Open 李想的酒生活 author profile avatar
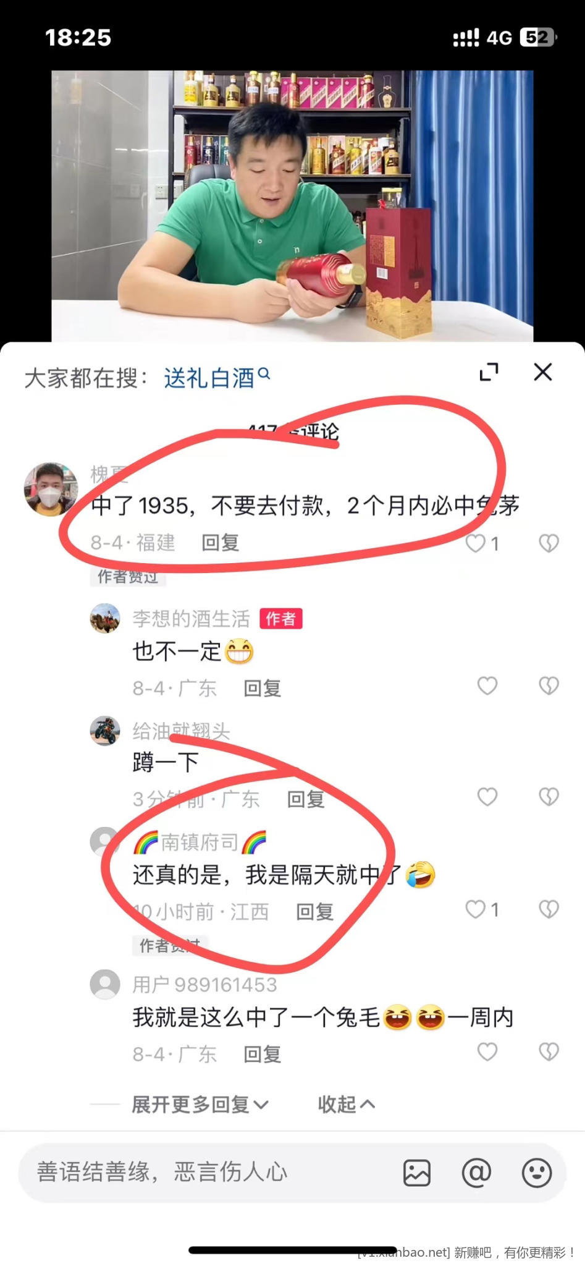The image size is (585, 1266). pyautogui.click(x=105, y=619)
